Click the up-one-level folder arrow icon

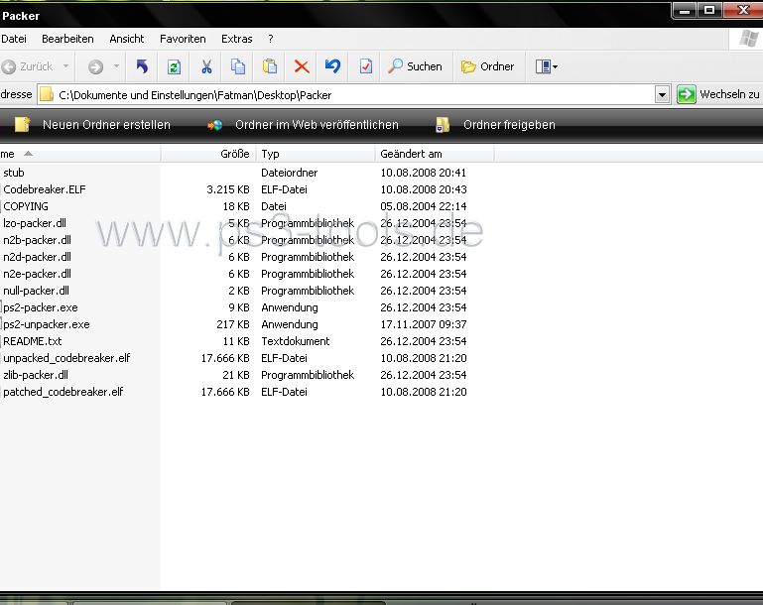pyautogui.click(x=142, y=66)
